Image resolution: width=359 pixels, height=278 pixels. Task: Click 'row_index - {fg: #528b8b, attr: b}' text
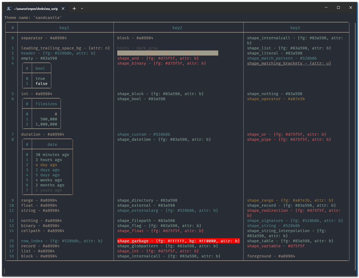pyautogui.click(x=62, y=241)
